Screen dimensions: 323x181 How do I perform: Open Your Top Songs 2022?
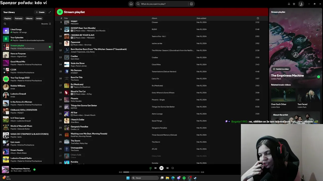[27, 79]
